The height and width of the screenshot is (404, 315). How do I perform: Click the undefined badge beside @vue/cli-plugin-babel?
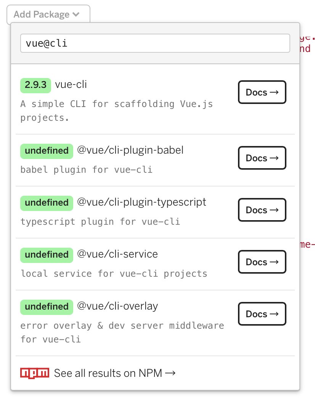[47, 151]
